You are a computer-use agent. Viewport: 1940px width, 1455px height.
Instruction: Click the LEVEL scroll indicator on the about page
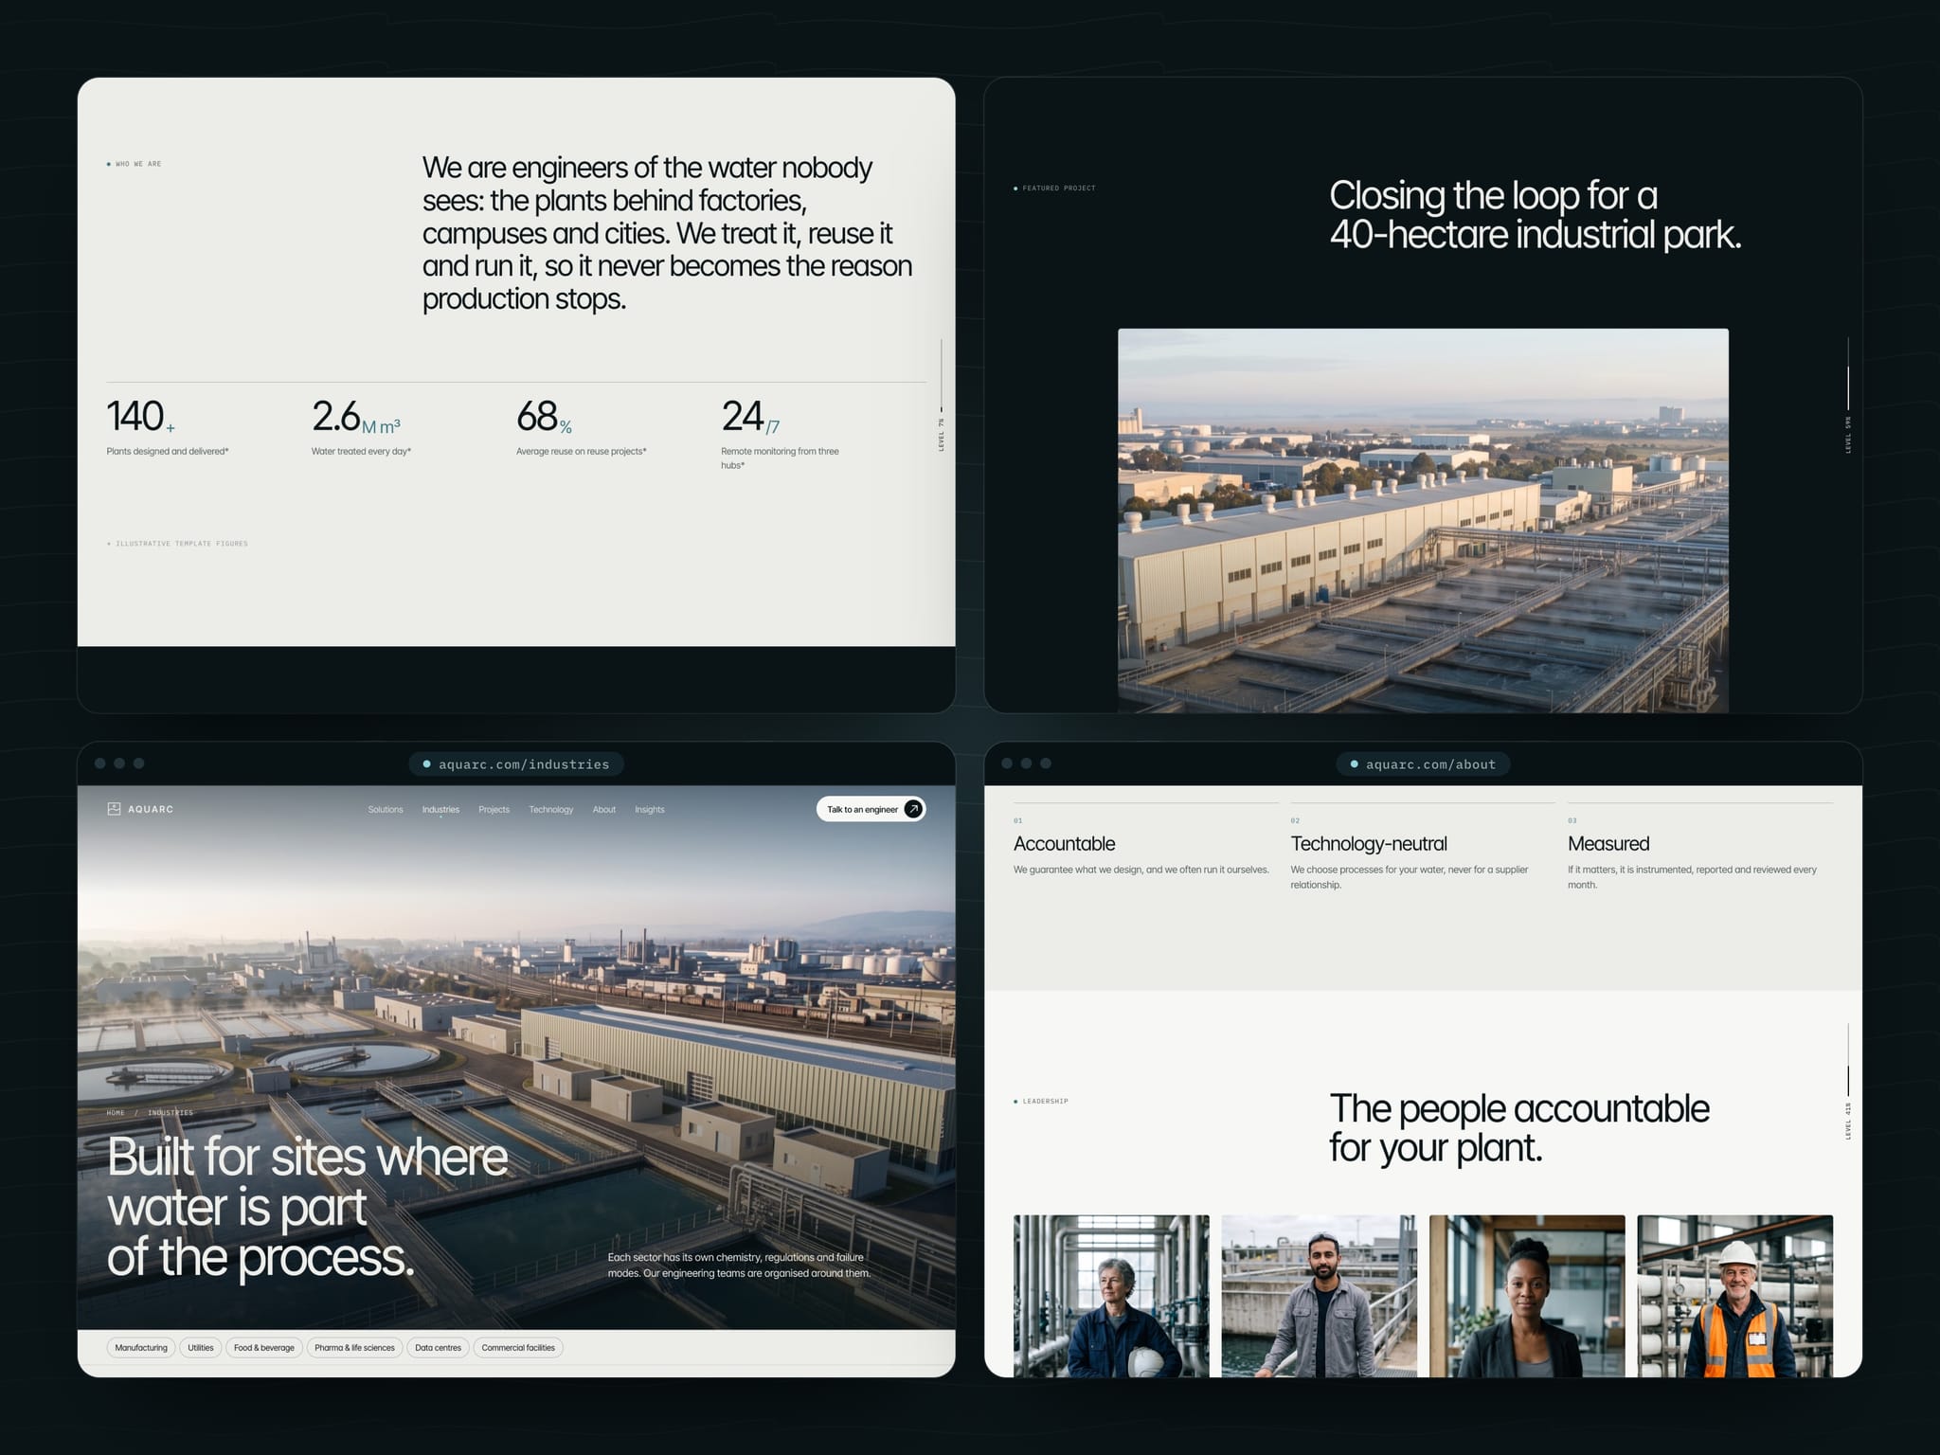pyautogui.click(x=1848, y=1082)
